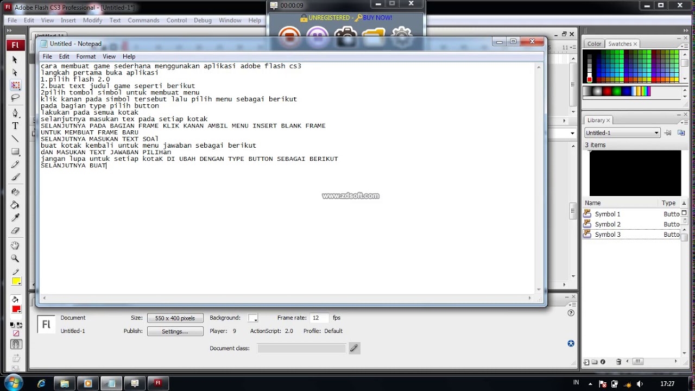Open Flash Commands menu
The height and width of the screenshot is (391, 695).
pos(143,20)
